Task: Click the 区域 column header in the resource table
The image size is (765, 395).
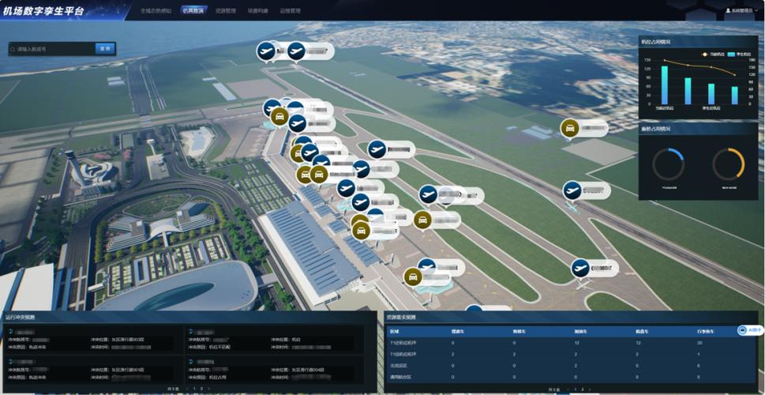Action: click(x=394, y=331)
